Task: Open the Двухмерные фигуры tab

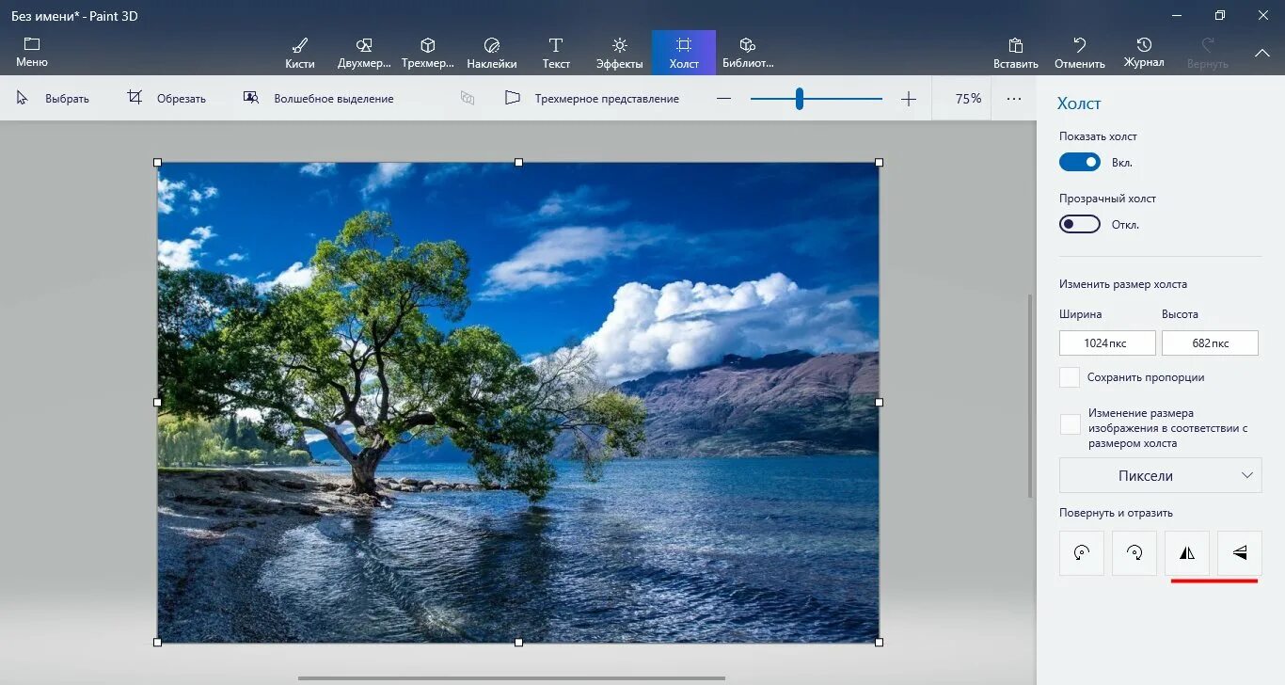Action: tap(364, 53)
